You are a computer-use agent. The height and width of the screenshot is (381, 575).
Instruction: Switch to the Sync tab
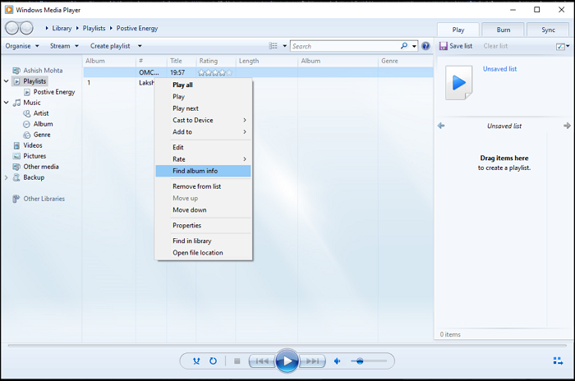tap(548, 30)
